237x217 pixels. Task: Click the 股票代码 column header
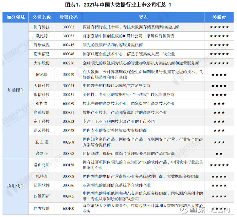[68, 17]
